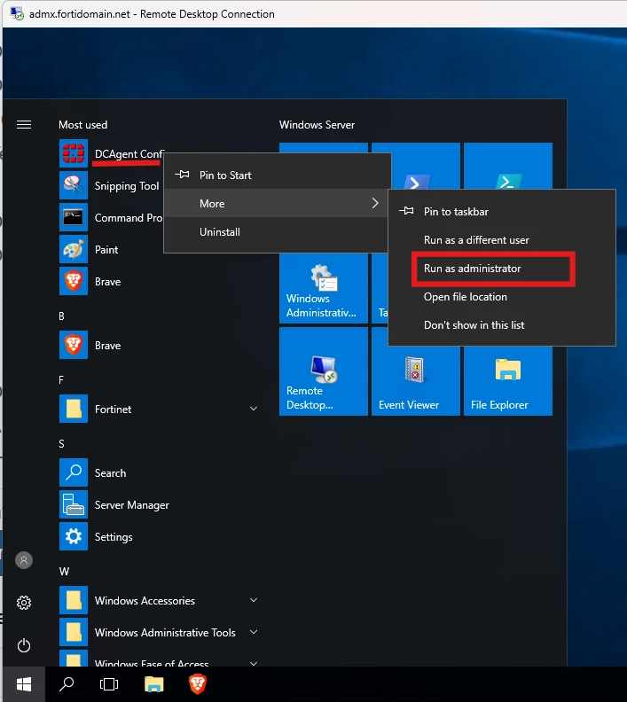The image size is (627, 702).
Task: Expand the Windows Ease of Access chevron
Action: (254, 663)
